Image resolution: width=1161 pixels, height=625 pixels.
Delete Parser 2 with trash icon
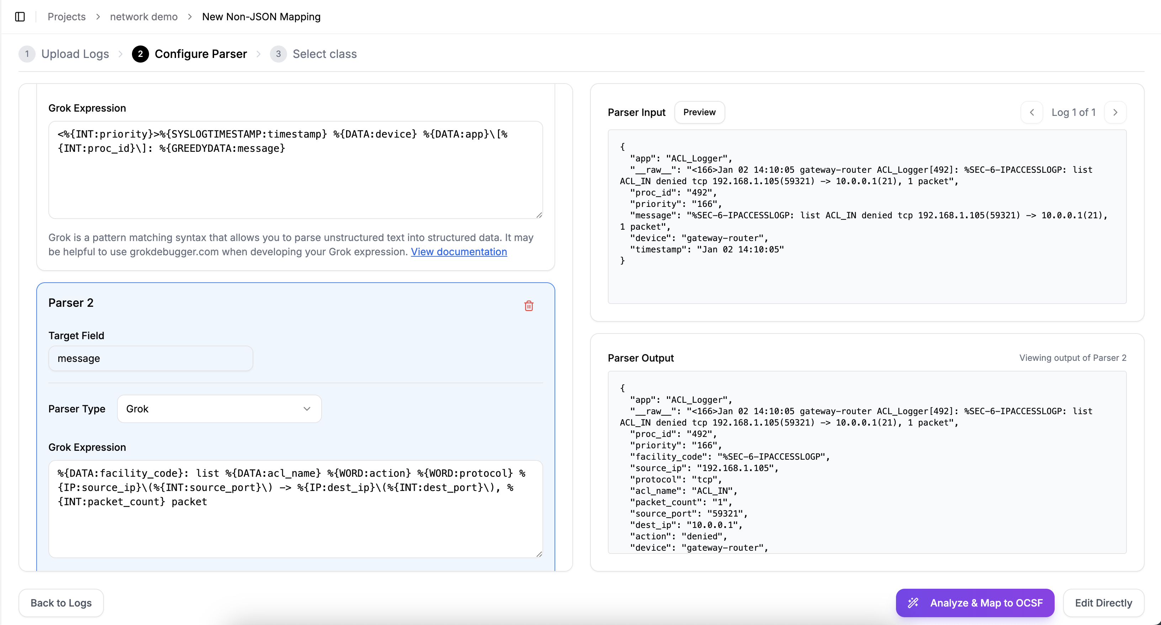click(x=529, y=306)
